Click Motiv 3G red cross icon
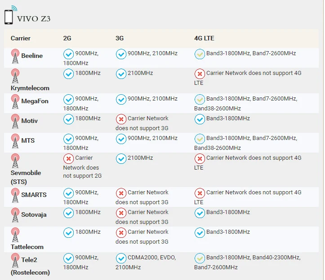The width and height of the screenshot is (325, 280). [121, 119]
